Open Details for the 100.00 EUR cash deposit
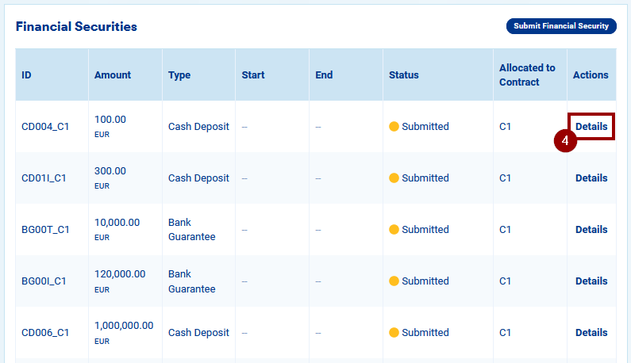The height and width of the screenshot is (363, 631). (591, 126)
